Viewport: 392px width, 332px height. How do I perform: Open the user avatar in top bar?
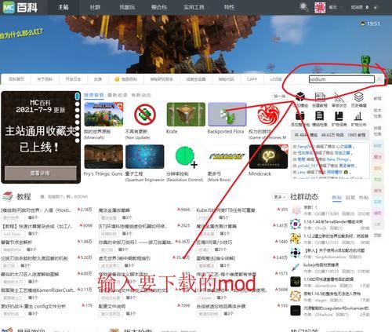320,7
